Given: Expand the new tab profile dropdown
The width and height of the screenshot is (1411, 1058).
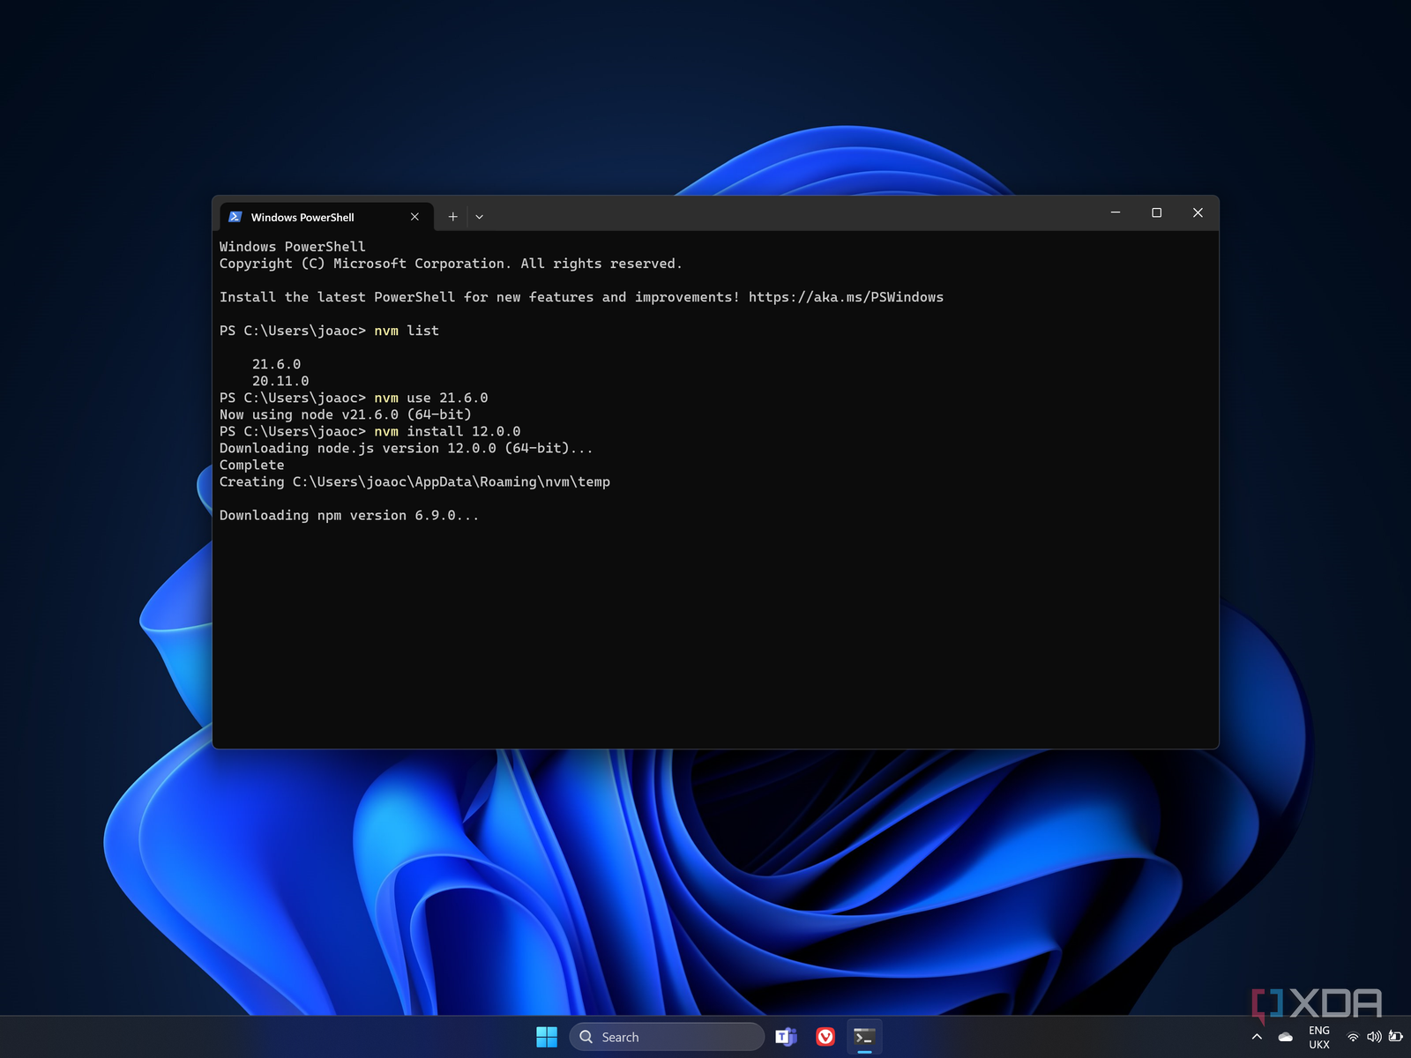Looking at the screenshot, I should pos(479,217).
